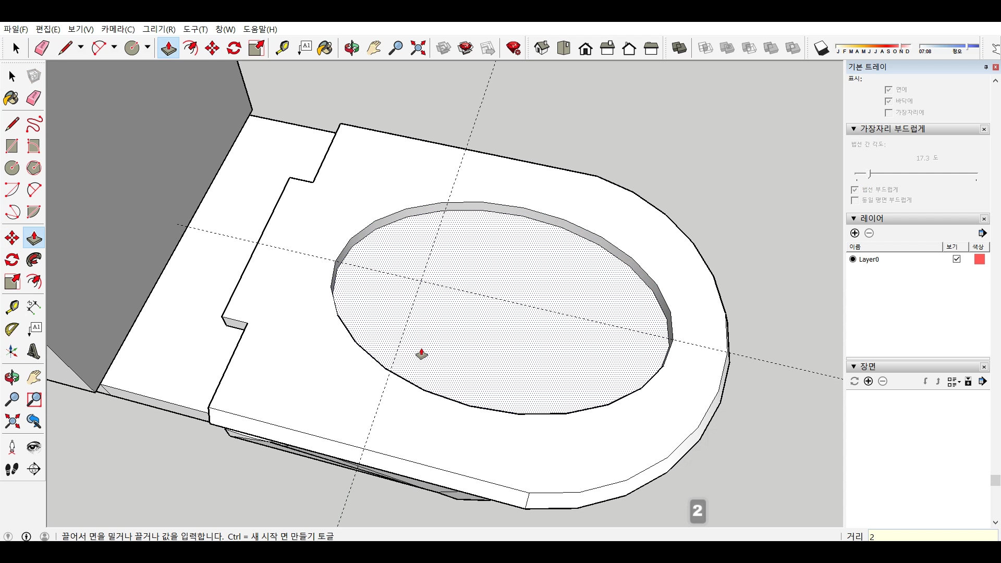This screenshot has width=1001, height=563.
Task: Collapse the 레이어 panel section
Action: coord(853,218)
